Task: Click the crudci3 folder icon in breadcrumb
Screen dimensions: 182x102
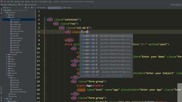Action: 2,5
